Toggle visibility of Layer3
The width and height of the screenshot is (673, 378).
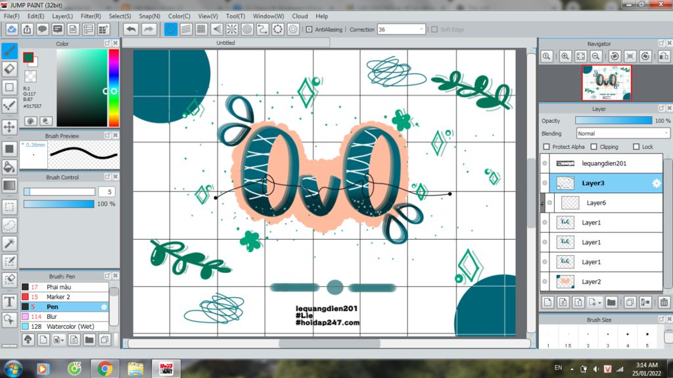pyautogui.click(x=545, y=183)
